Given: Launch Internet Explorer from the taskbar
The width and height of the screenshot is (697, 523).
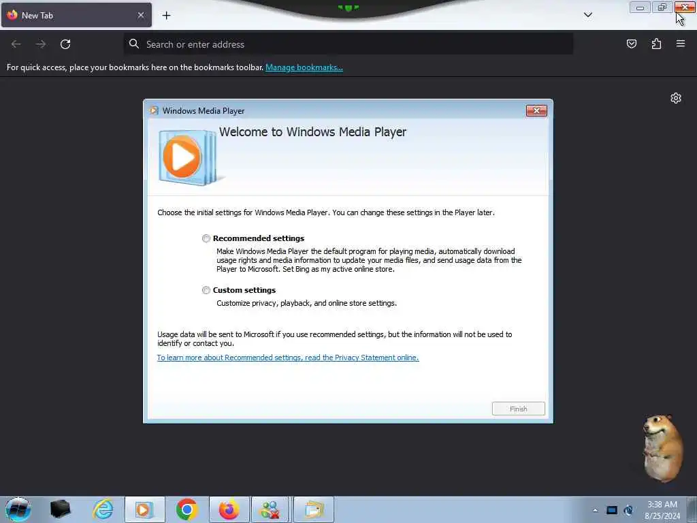Looking at the screenshot, I should coord(103,509).
